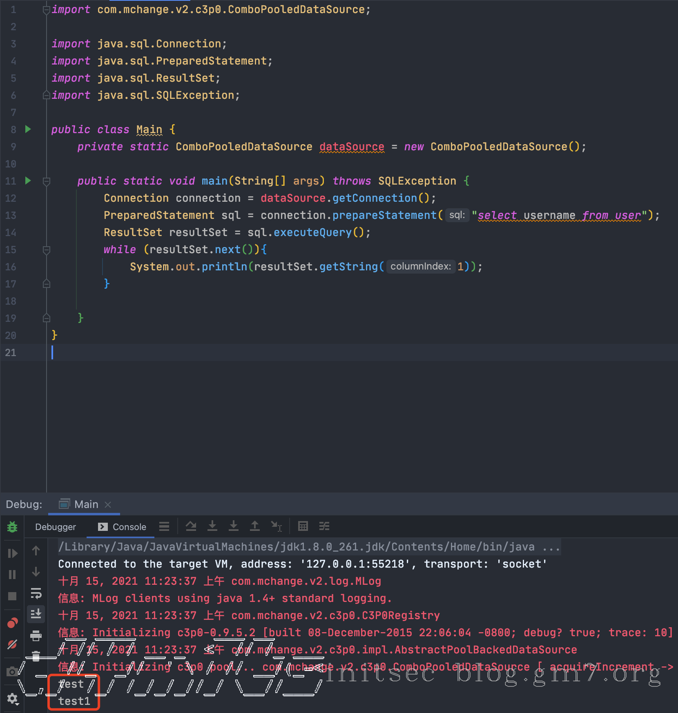Resume program execution in debugger
This screenshot has width=678, height=713.
pos(12,553)
